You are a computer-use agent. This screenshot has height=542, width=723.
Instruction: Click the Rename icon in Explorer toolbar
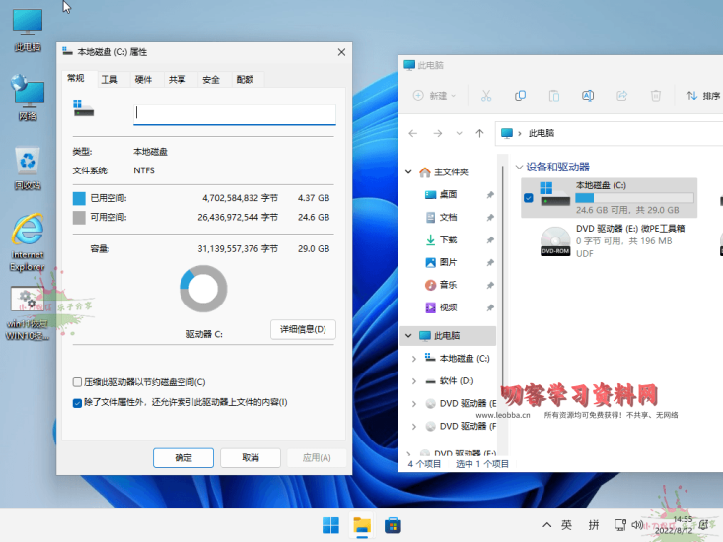(588, 96)
